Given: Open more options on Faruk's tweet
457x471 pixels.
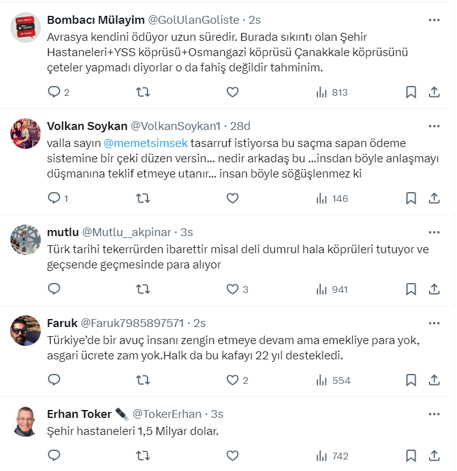Looking at the screenshot, I should point(434,323).
